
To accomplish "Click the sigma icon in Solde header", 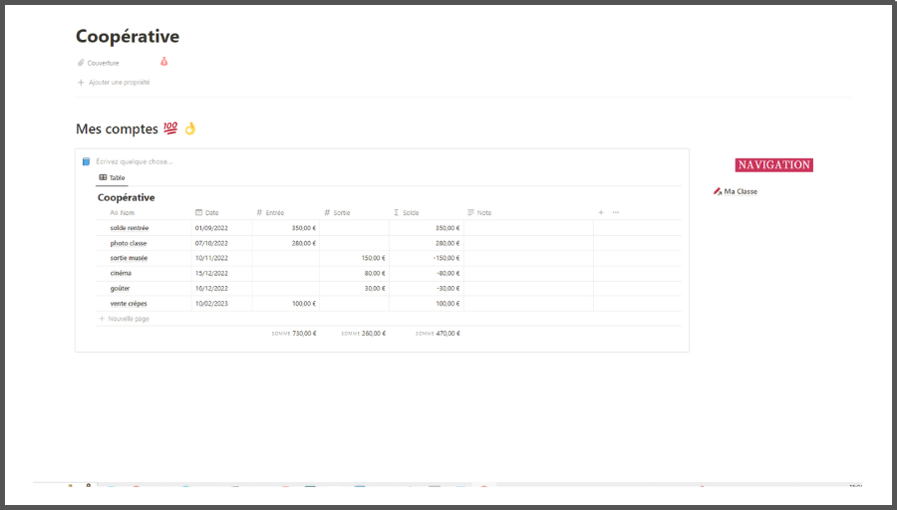I will [x=397, y=212].
